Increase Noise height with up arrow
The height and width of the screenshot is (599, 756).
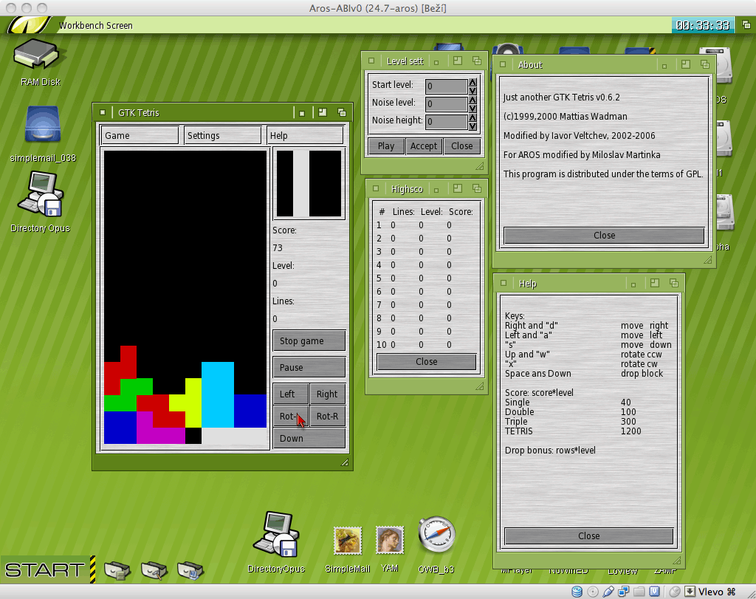click(473, 118)
